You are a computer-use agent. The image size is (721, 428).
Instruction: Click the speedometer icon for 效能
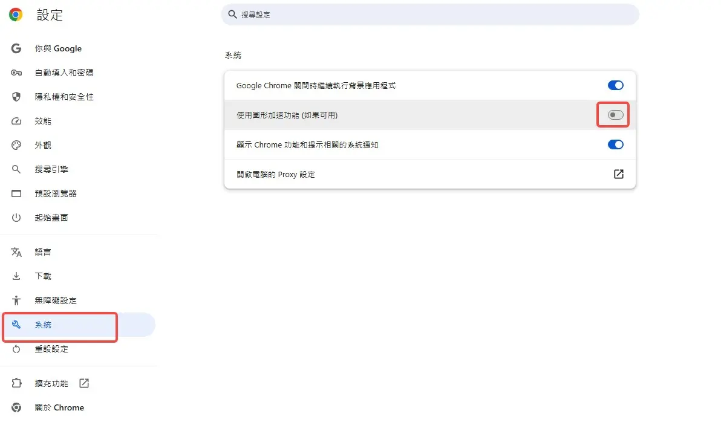[16, 121]
